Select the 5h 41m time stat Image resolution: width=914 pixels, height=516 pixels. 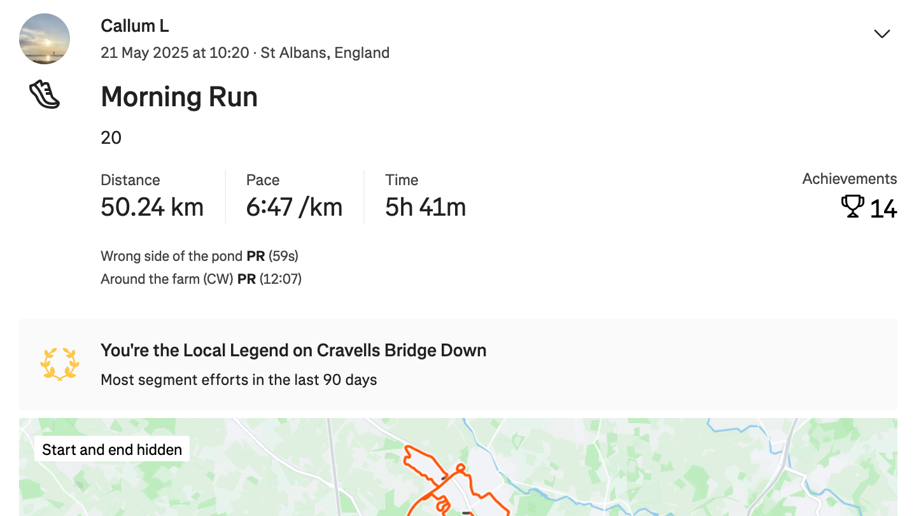pos(426,207)
